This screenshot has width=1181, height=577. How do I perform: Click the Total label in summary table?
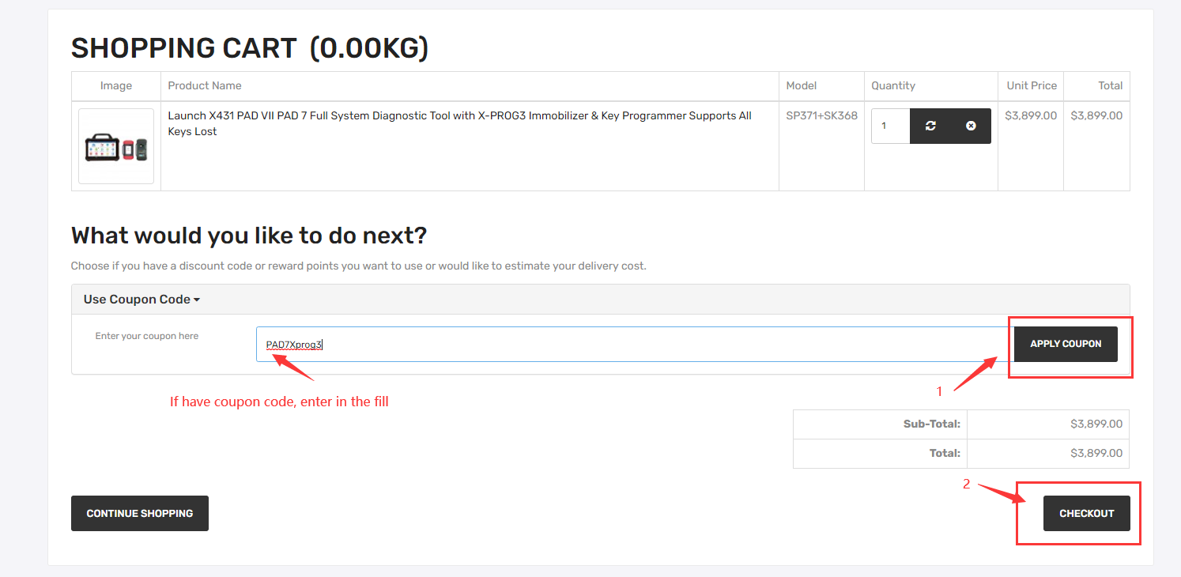(944, 453)
